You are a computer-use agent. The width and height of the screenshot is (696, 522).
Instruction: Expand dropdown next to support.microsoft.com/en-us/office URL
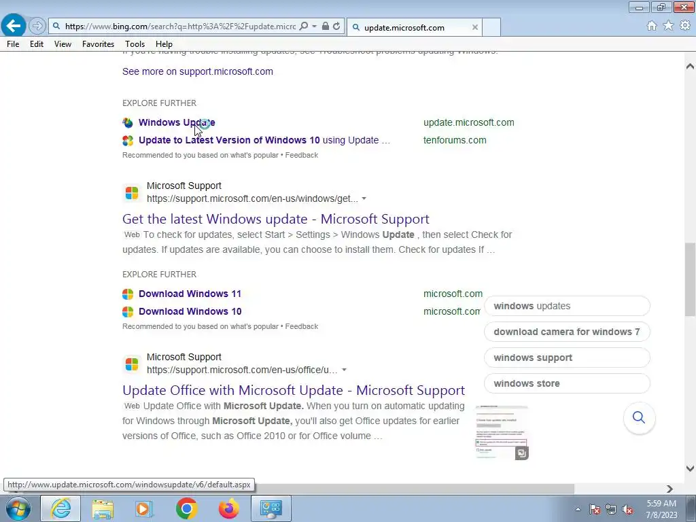[344, 370]
